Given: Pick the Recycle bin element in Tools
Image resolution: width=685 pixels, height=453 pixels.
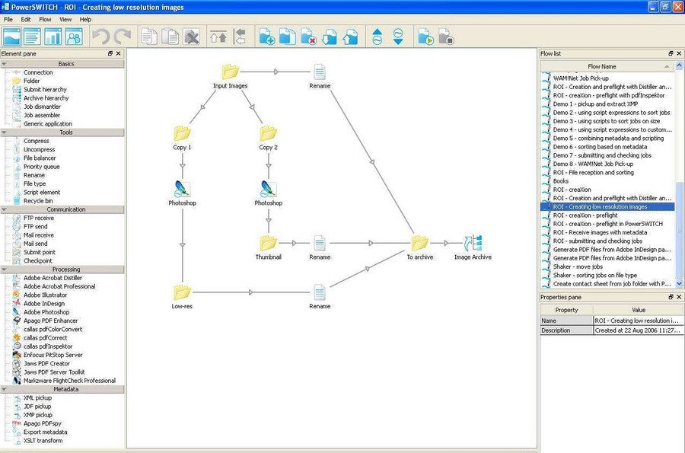Looking at the screenshot, I should click(38, 201).
